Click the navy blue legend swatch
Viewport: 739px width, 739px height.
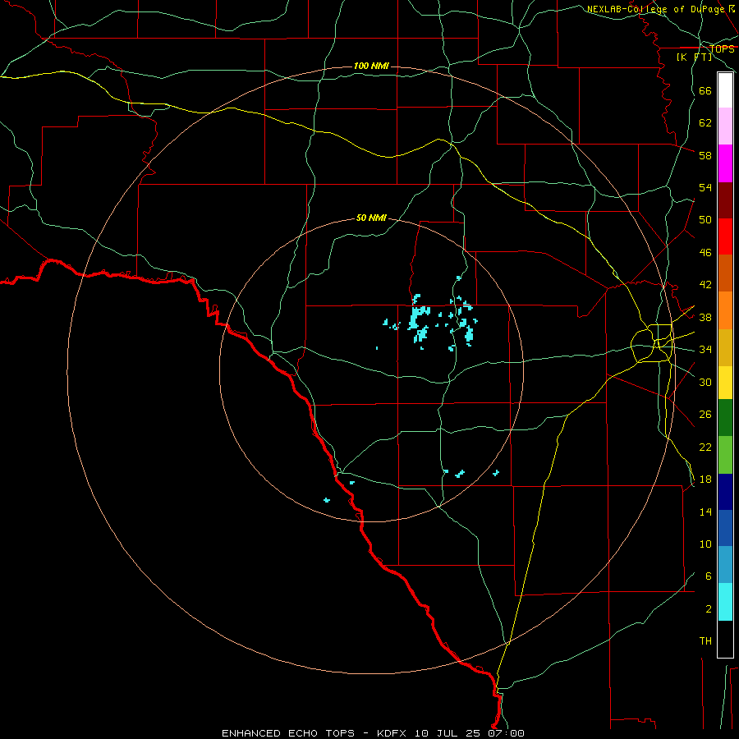[x=725, y=492]
